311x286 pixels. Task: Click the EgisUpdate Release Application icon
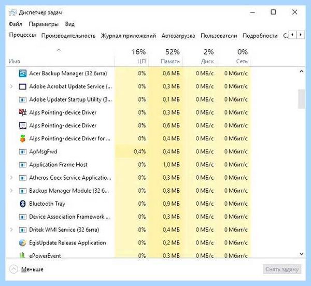pyautogui.click(x=23, y=243)
